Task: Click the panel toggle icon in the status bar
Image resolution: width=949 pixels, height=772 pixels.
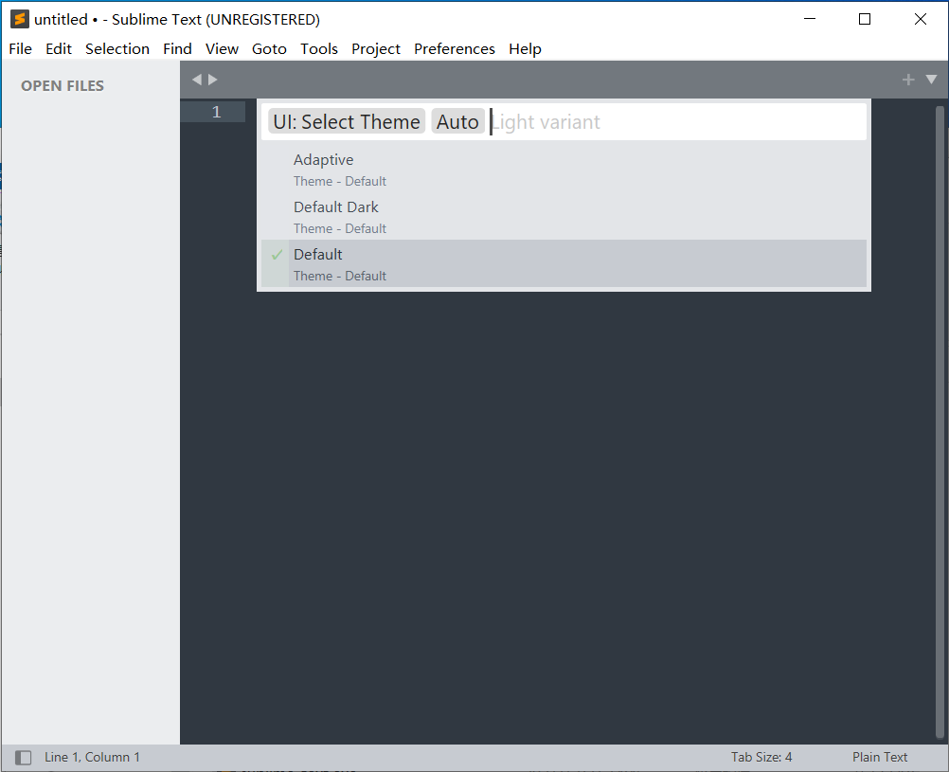Action: tap(23, 757)
